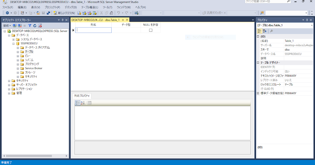The width and height of the screenshot is (315, 165).
Task: Click the quick launch search magnifier
Action: (288, 1)
